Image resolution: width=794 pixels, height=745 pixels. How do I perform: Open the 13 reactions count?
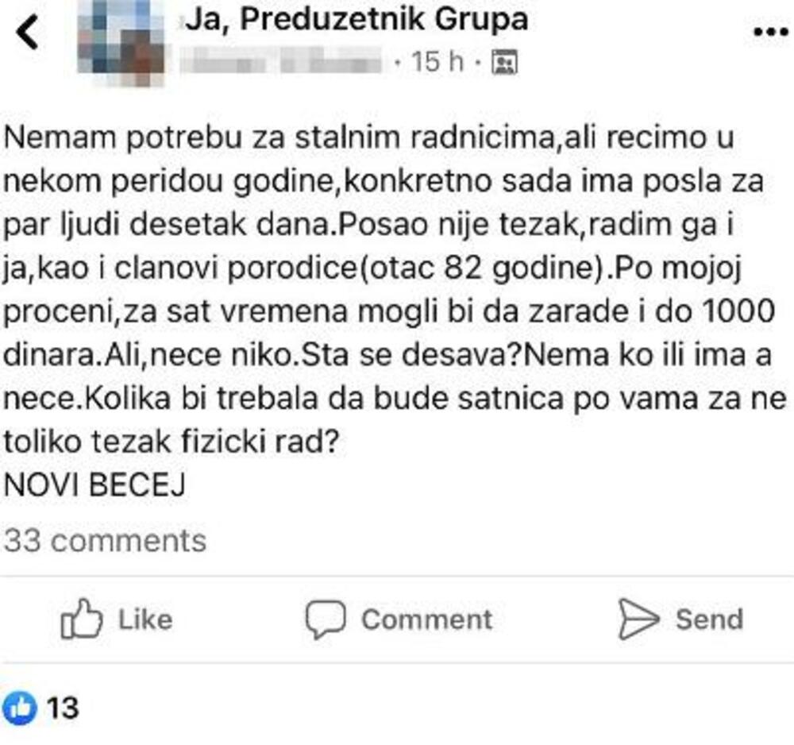[63, 706]
